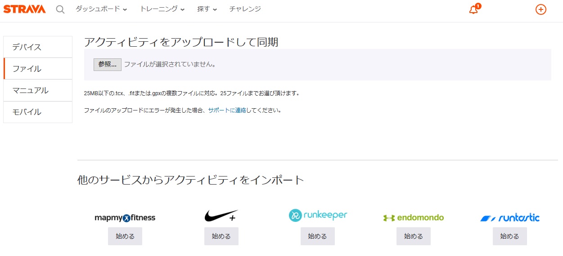Click the orange plus upload icon

(x=541, y=9)
